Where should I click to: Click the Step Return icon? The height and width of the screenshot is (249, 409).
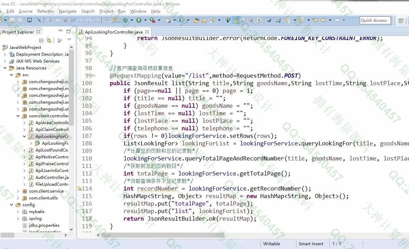coord(97,21)
